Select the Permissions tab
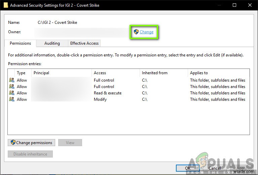This screenshot has height=175, width=258. [x=20, y=43]
